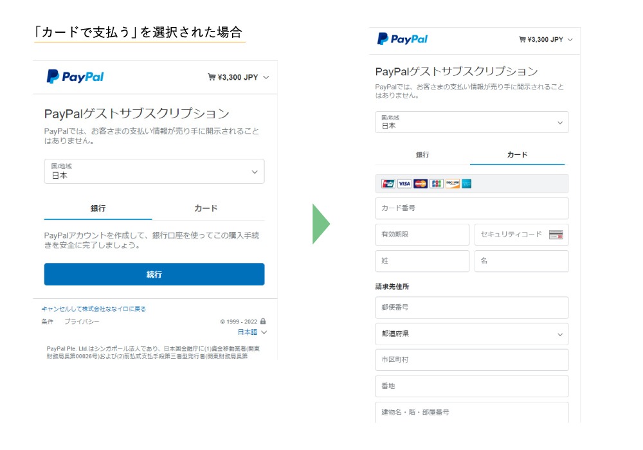
Task: Click ¥3,300 JPY amount in left panel
Action: point(238,77)
